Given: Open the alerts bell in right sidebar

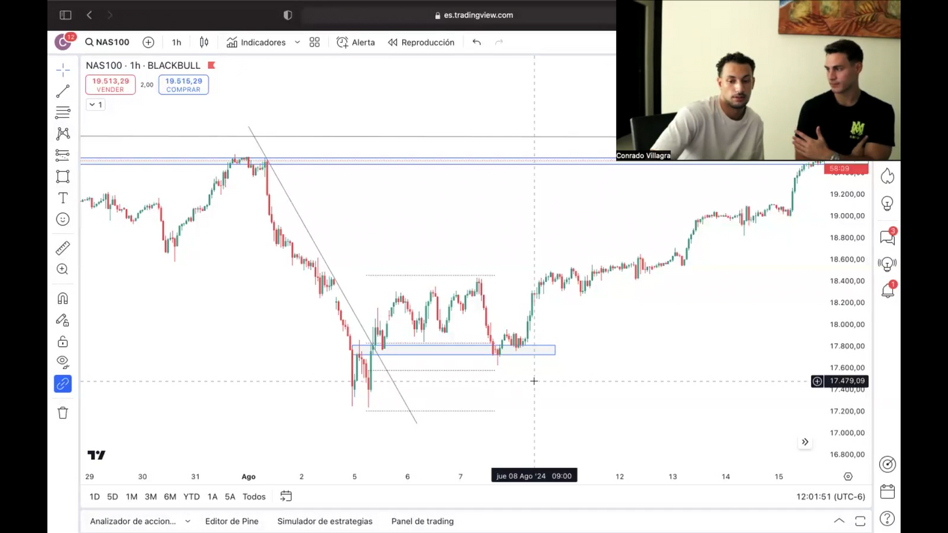Looking at the screenshot, I should click(888, 290).
